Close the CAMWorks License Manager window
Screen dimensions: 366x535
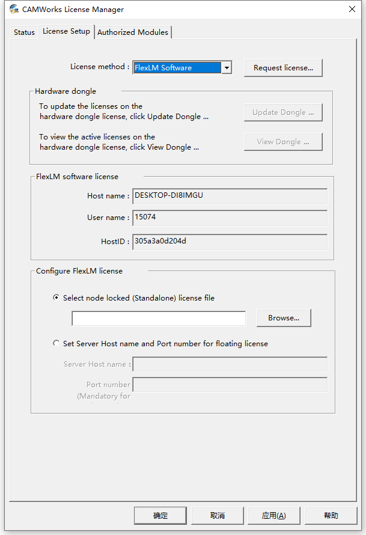coord(352,9)
